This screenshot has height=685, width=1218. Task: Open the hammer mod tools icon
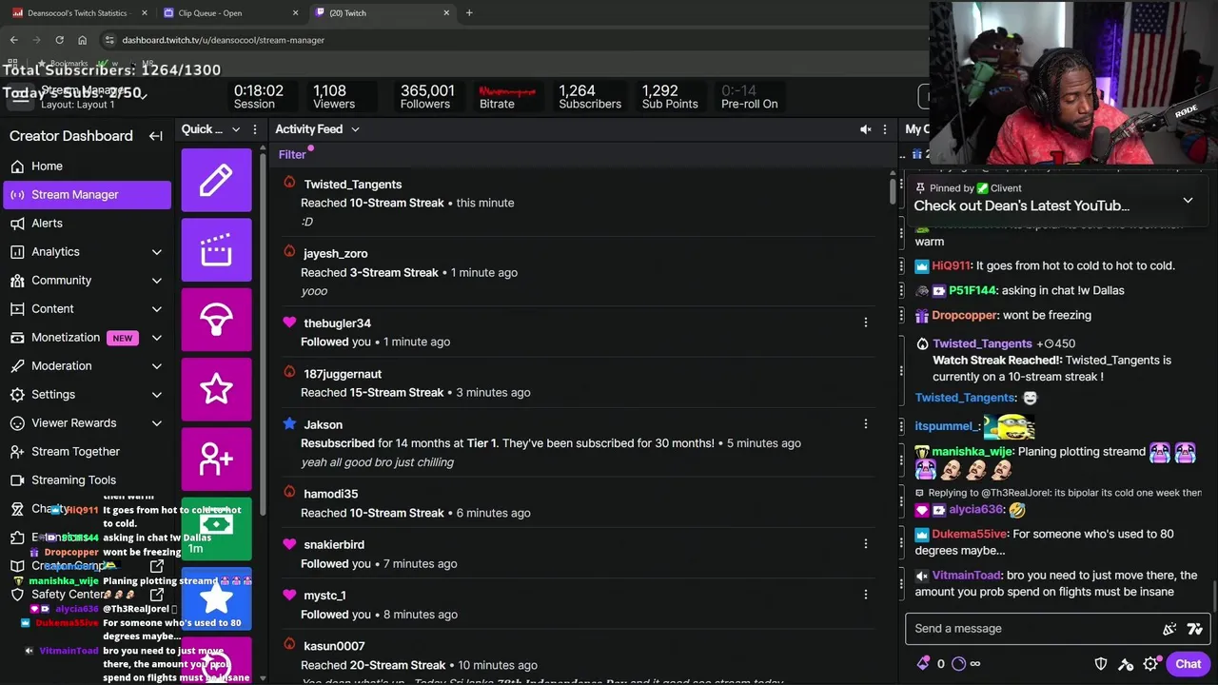pyautogui.click(x=1126, y=664)
